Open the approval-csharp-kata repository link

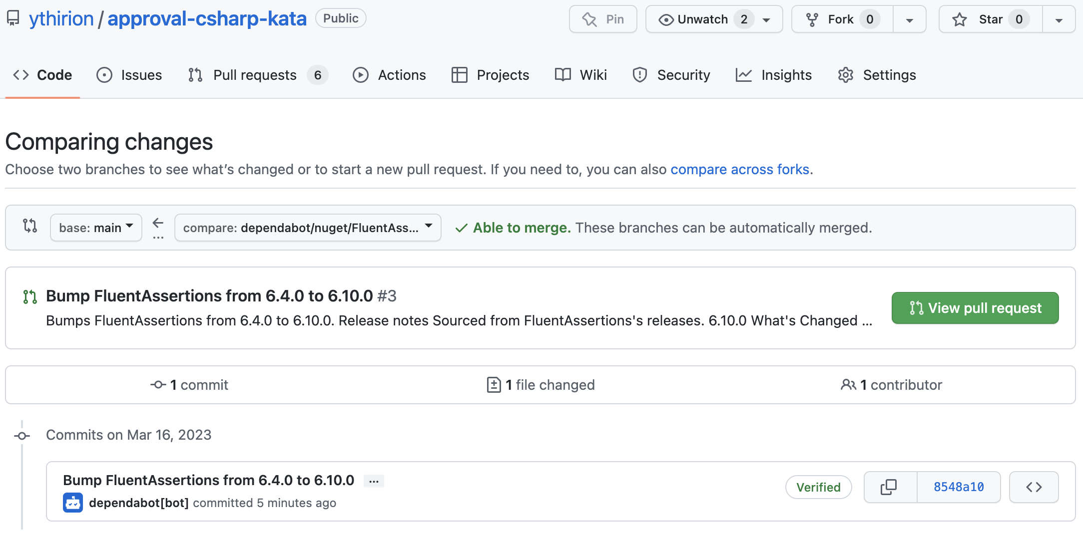pyautogui.click(x=207, y=19)
